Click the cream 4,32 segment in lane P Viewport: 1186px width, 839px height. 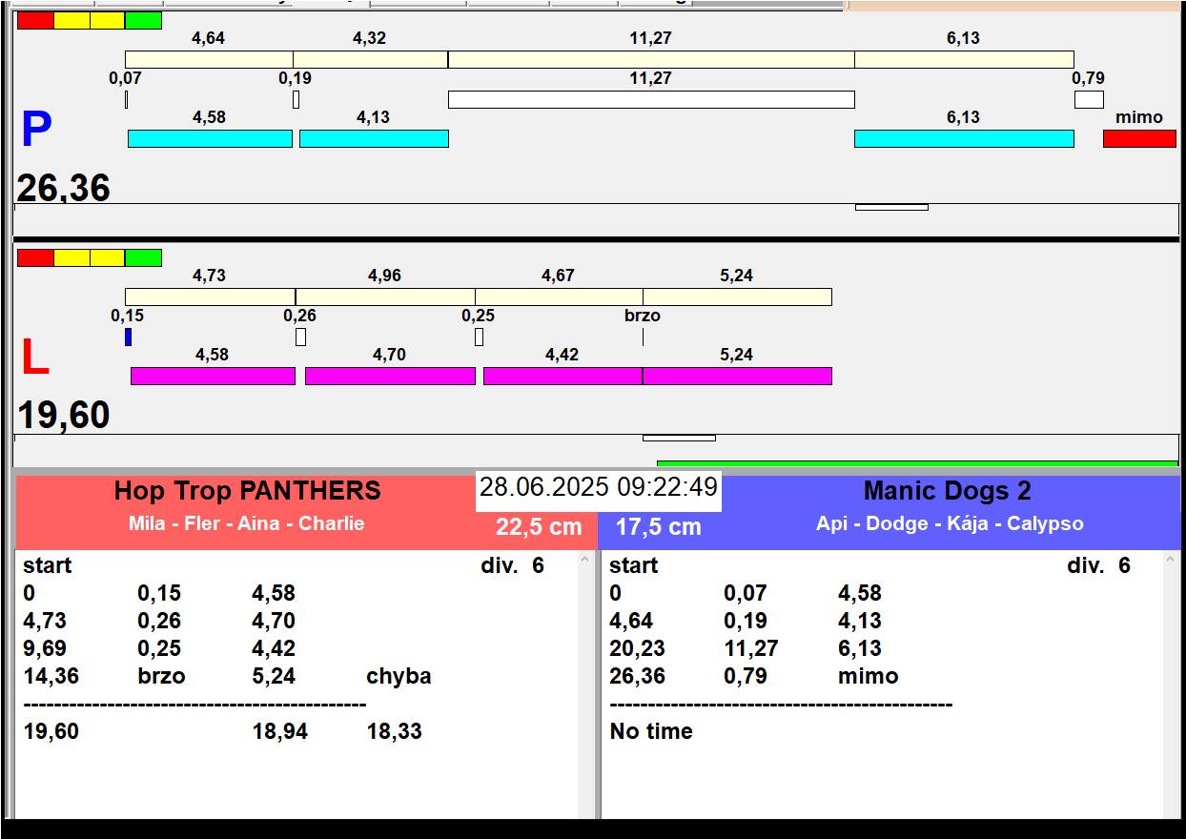370,59
